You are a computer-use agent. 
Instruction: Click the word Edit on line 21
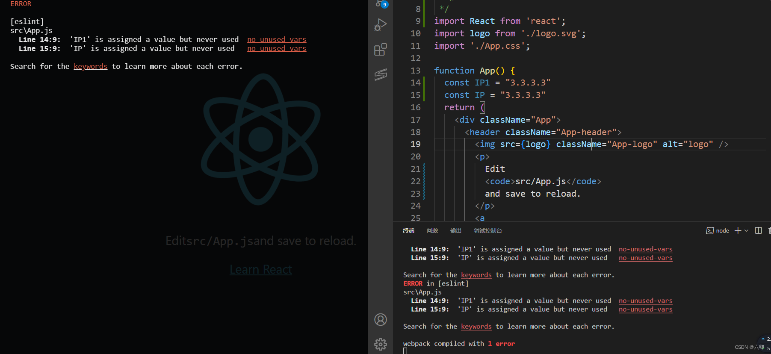[x=495, y=169]
